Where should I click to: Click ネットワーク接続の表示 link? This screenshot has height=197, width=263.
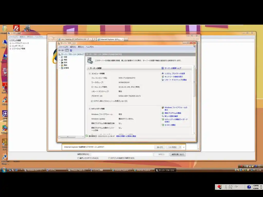click(x=174, y=77)
